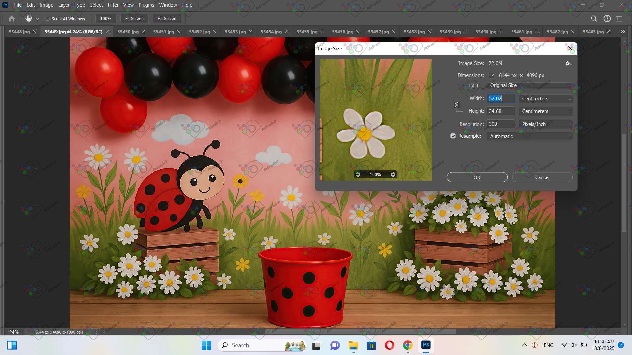The height and width of the screenshot is (355, 632).
Task: Open the workspace switcher icon
Action: pos(619,19)
